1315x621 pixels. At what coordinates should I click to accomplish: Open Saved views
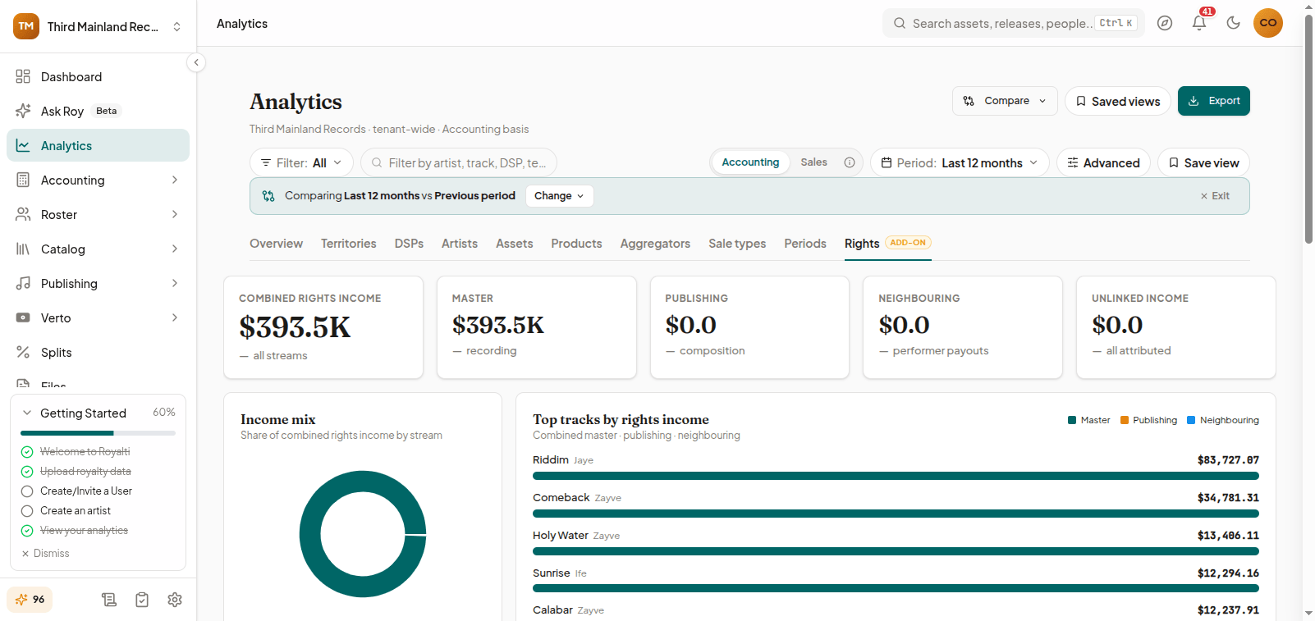coord(1117,101)
